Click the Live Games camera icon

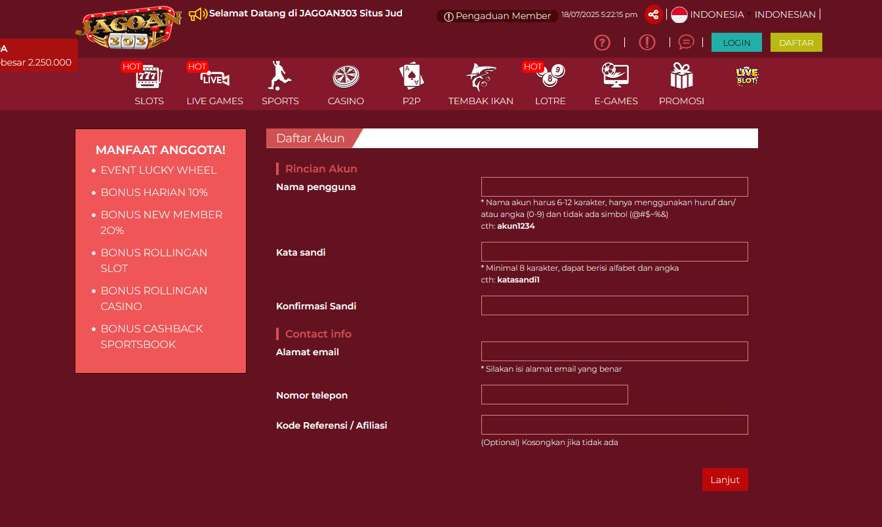click(x=215, y=77)
